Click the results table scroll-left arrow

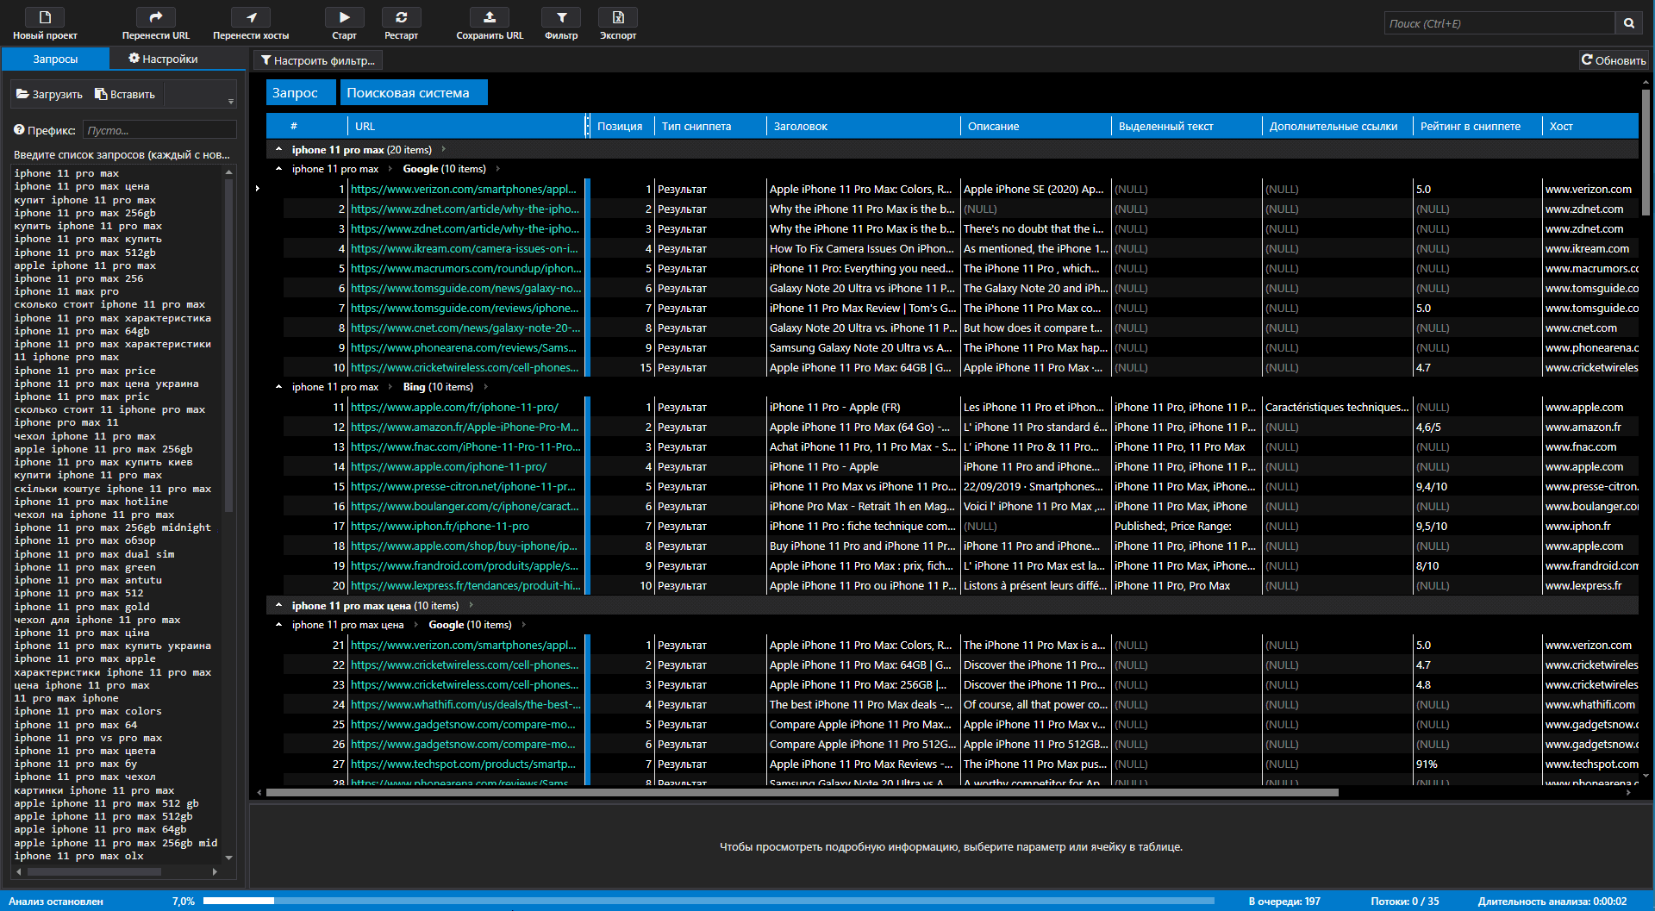point(259,792)
